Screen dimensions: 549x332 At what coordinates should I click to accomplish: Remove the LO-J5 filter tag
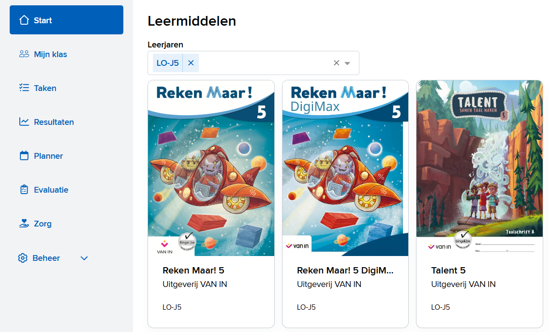[191, 63]
